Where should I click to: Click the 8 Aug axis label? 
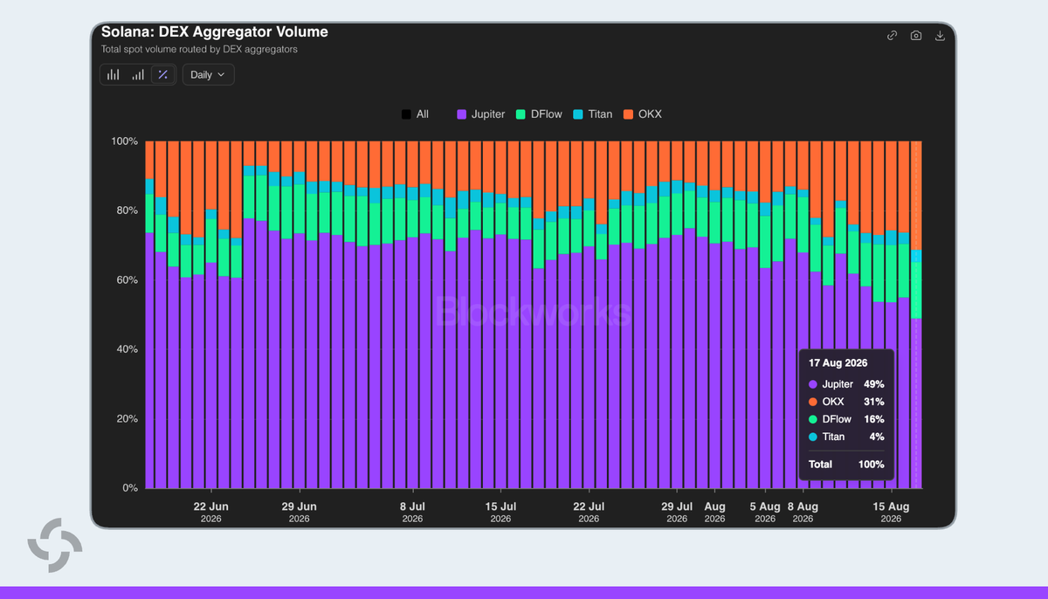point(803,512)
